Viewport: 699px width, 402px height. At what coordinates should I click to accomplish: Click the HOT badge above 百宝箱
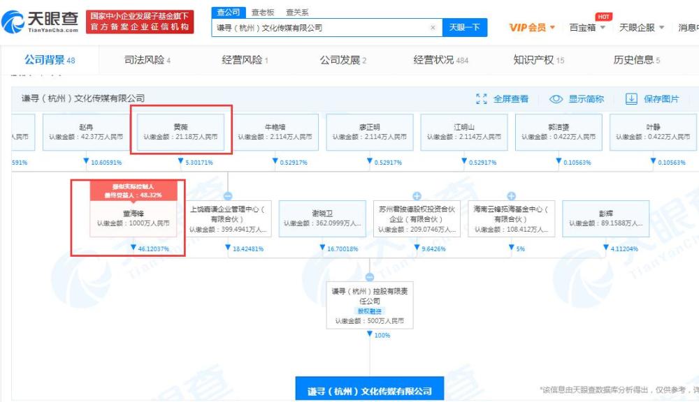[604, 17]
